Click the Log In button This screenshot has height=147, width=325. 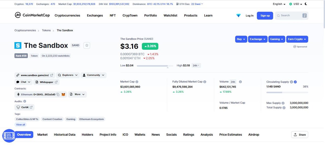click(x=250, y=16)
